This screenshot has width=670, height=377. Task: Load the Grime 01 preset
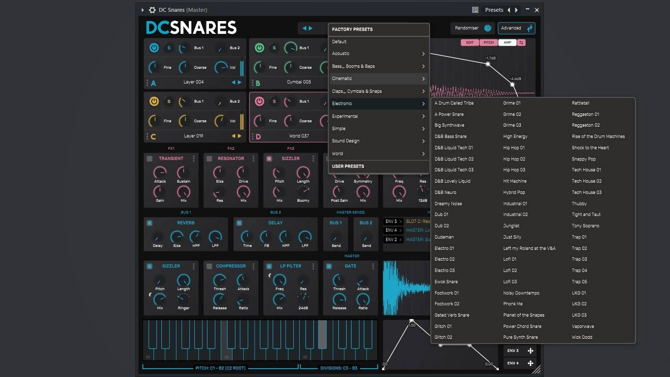pos(512,103)
